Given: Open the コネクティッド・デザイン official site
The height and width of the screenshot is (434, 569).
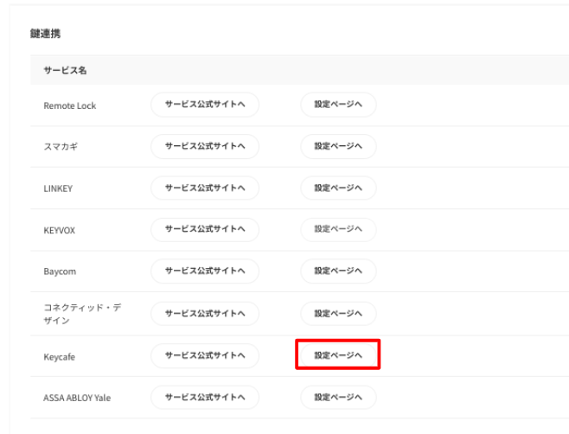Looking at the screenshot, I should coord(205,314).
